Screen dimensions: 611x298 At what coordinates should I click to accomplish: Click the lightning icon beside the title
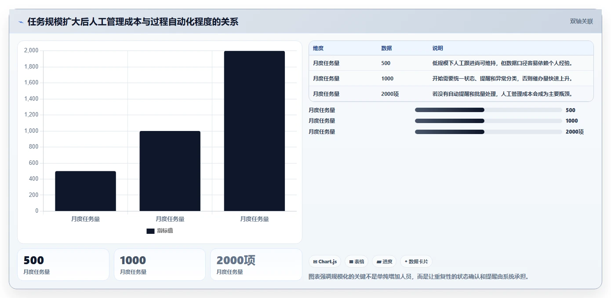click(x=21, y=22)
